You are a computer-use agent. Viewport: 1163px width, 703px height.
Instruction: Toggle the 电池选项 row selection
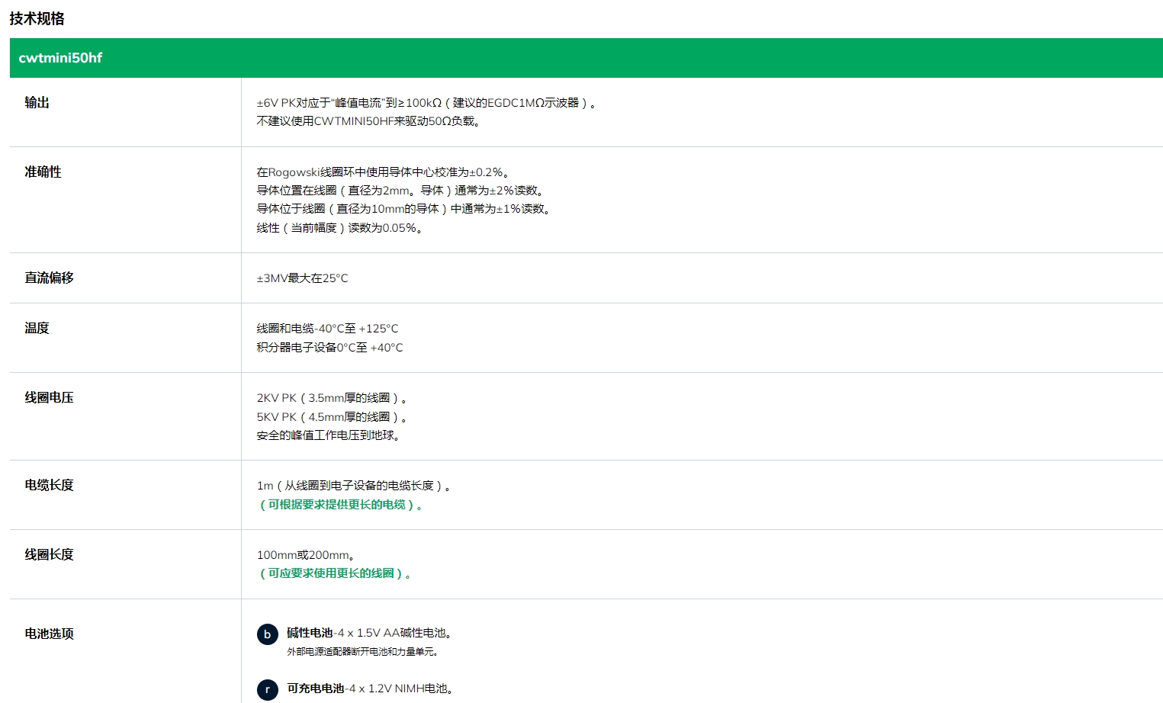tap(47, 634)
